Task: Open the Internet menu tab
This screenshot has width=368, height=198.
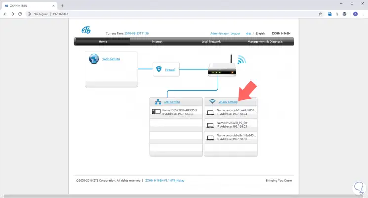Action: coord(157,42)
